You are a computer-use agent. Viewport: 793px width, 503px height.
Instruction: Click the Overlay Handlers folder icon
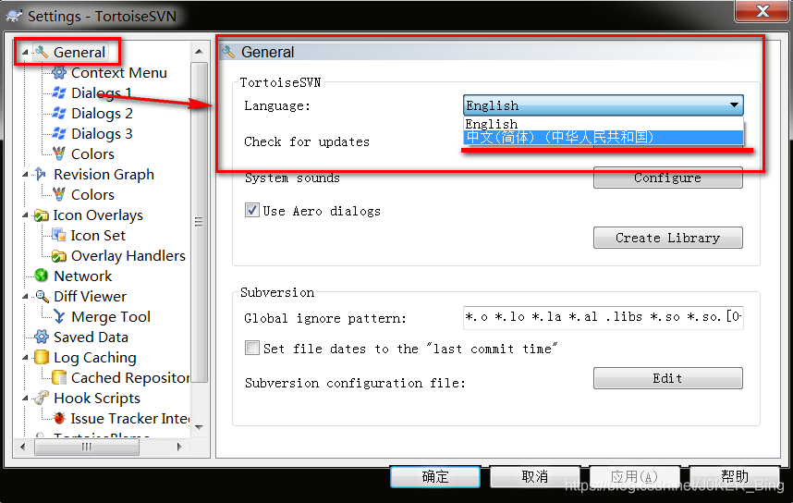click(x=59, y=255)
